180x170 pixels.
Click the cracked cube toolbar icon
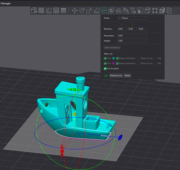pyautogui.click(x=148, y=11)
